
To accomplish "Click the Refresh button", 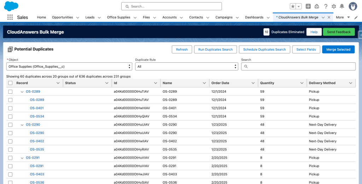I will [182, 49].
